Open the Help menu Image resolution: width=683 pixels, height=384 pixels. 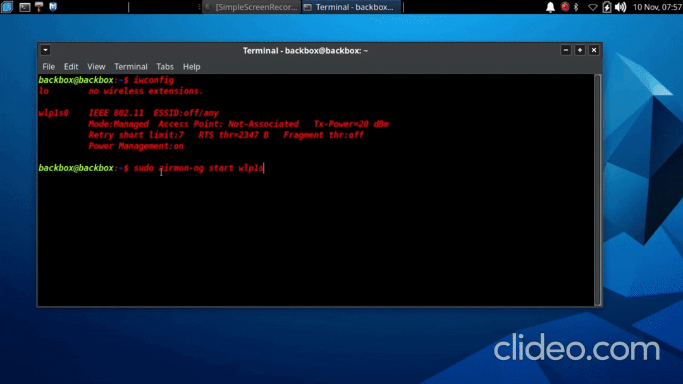click(192, 66)
